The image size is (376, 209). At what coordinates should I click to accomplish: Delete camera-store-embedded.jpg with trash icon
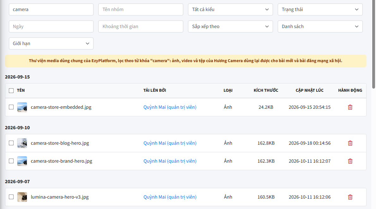(350, 107)
